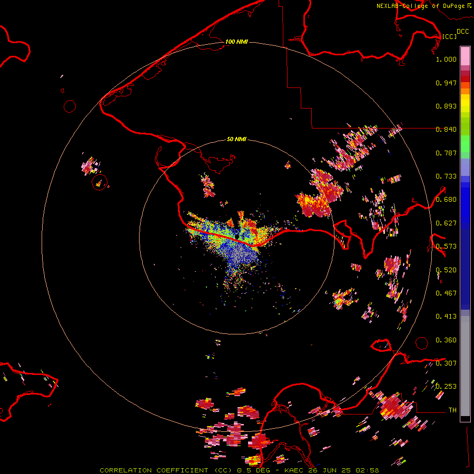Viewport: 474px width, 474px height.
Task: Click the 1.000 color scale value
Action: [x=446, y=59]
